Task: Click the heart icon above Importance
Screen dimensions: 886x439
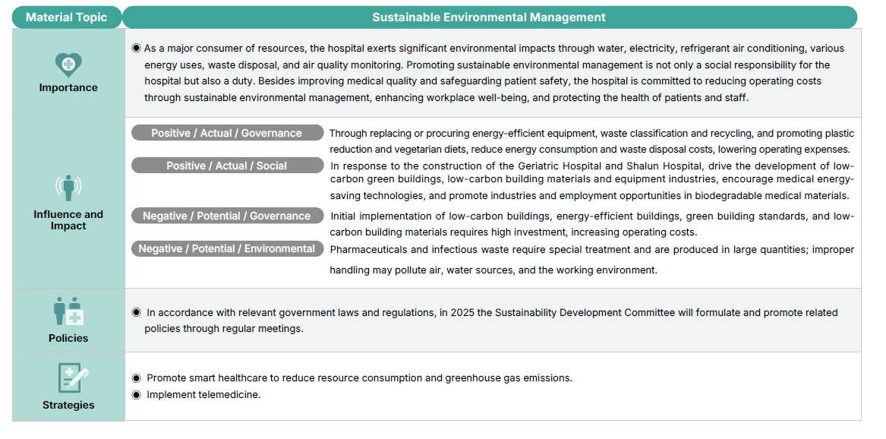Action: tap(68, 65)
